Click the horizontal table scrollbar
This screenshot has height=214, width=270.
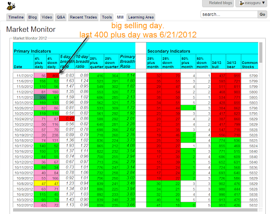(x=135, y=210)
